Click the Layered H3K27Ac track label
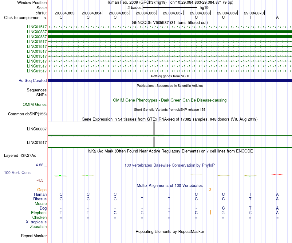292x243 pixels. click(20, 156)
